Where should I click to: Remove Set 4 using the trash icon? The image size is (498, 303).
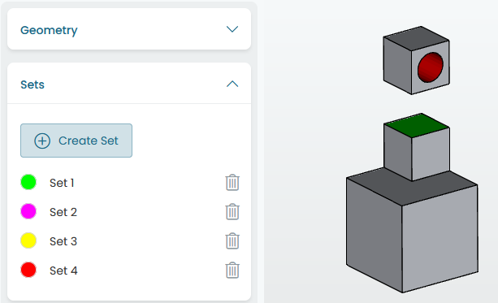click(232, 271)
